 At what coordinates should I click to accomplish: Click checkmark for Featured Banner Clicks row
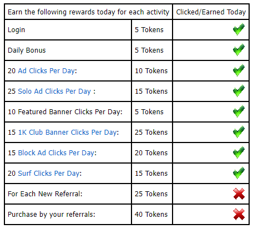tap(239, 111)
